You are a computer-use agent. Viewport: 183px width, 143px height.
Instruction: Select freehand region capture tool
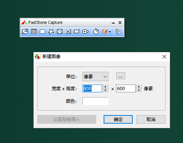click(x=51, y=32)
